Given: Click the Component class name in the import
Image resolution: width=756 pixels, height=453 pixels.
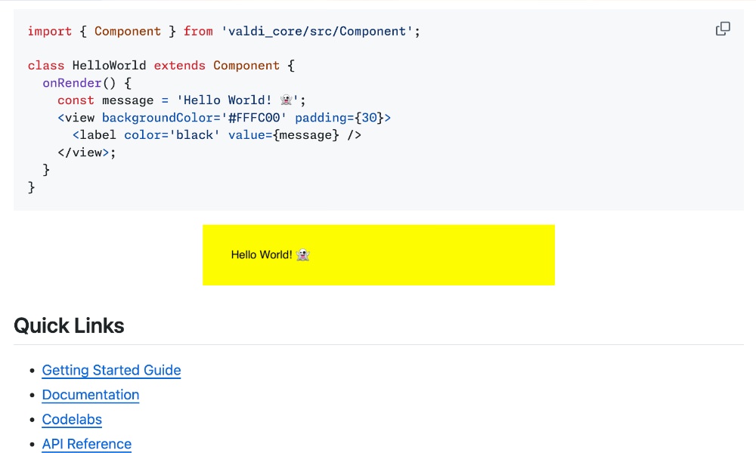Looking at the screenshot, I should 128,31.
